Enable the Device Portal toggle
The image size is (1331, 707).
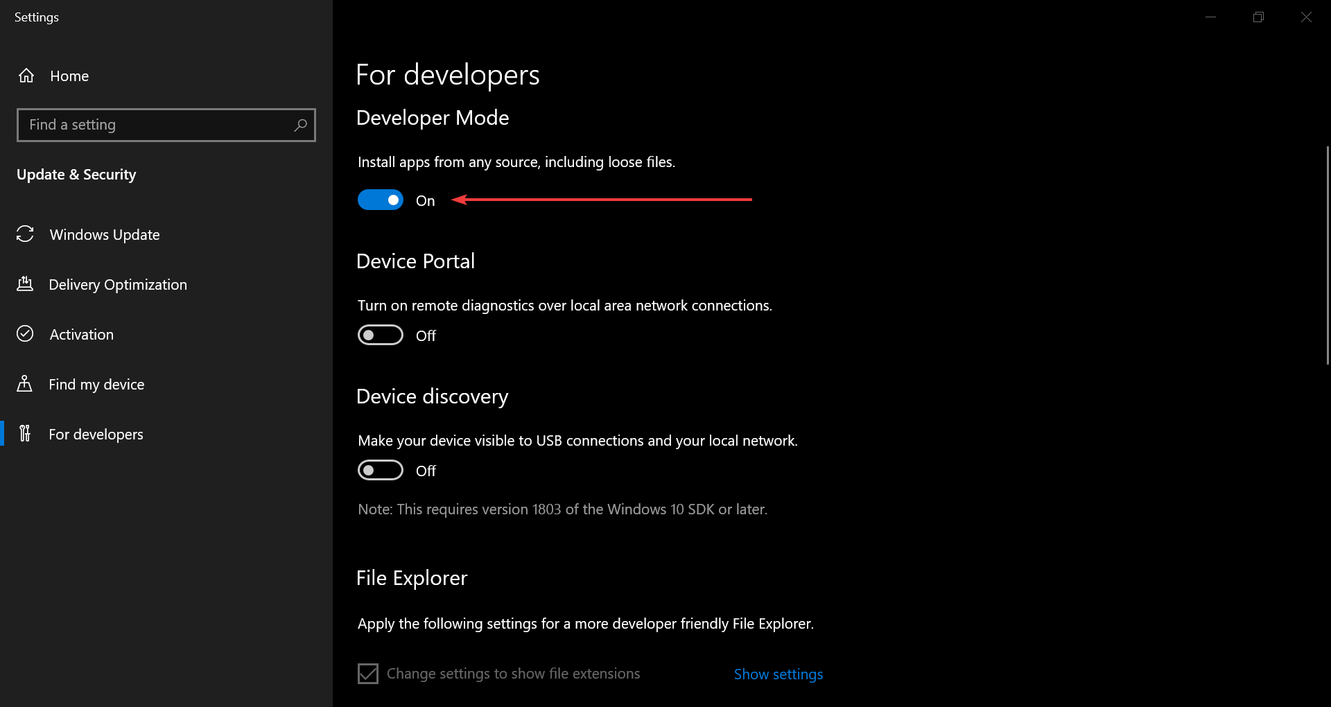381,335
